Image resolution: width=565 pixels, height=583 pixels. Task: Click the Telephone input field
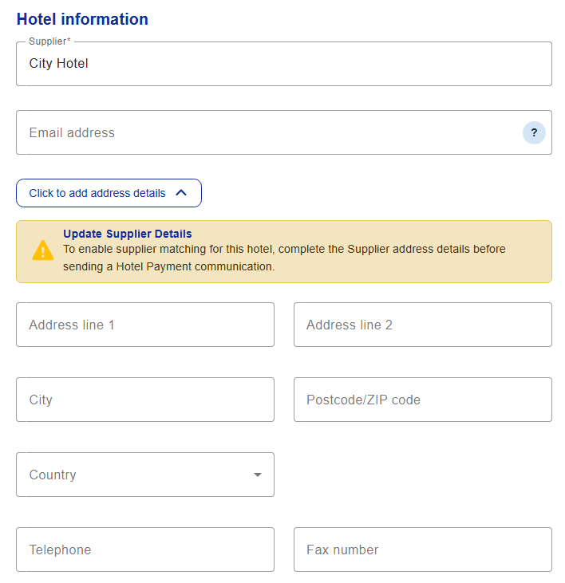(x=145, y=550)
